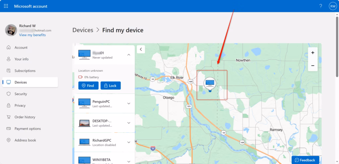The image size is (339, 164).
Task: Click the Order history cart icon
Action: click(9, 117)
